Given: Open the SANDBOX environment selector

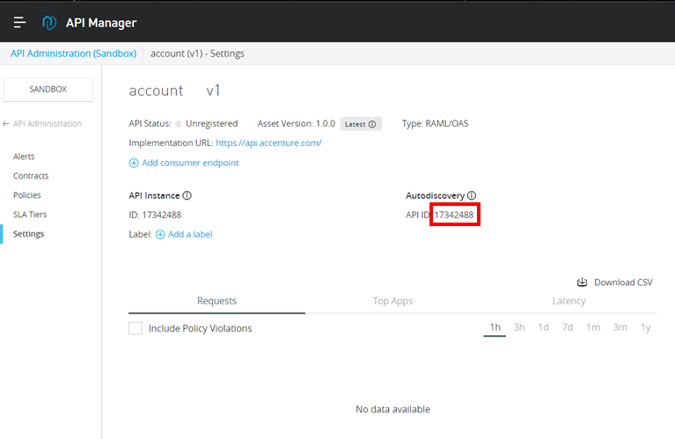Looking at the screenshot, I should point(48,89).
